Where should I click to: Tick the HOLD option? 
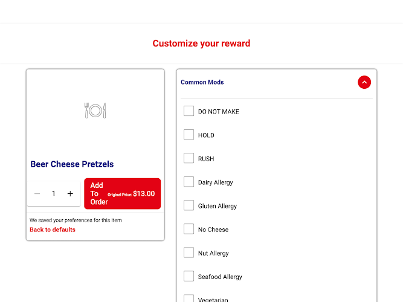189,135
